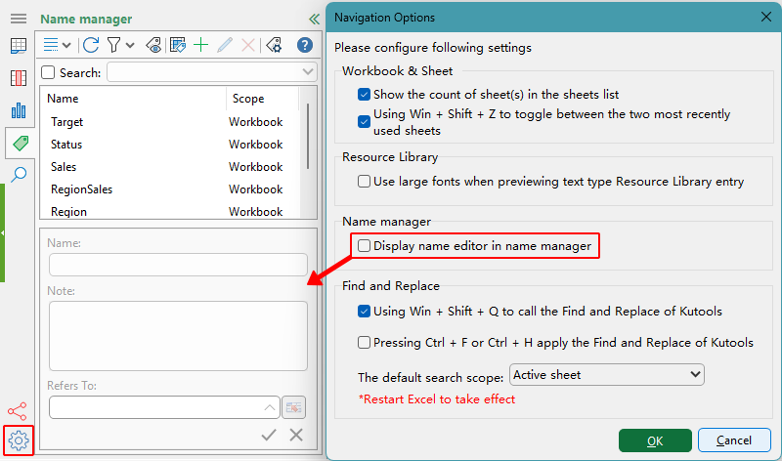This screenshot has width=782, height=461.
Task: Enable large fonts for Resource Library preview
Action: point(364,181)
